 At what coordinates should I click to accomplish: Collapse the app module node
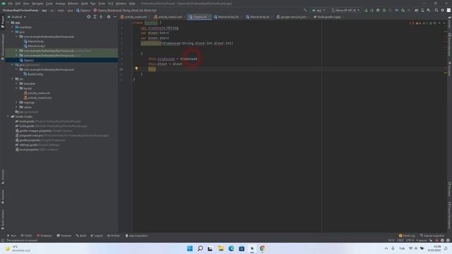coord(8,23)
